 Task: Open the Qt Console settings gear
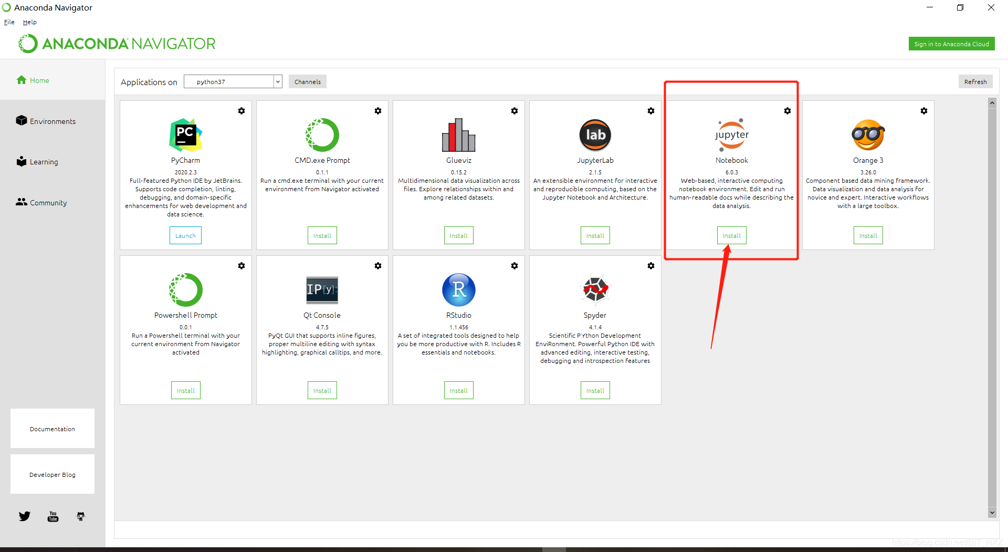click(x=378, y=266)
